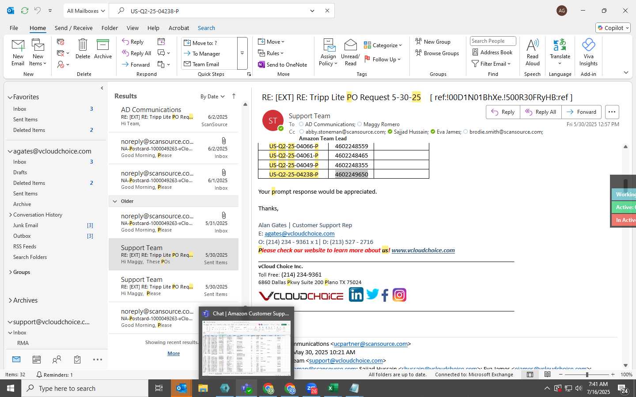This screenshot has height=397, width=636.
Task: Open Assign Policy button
Action: [x=328, y=52]
